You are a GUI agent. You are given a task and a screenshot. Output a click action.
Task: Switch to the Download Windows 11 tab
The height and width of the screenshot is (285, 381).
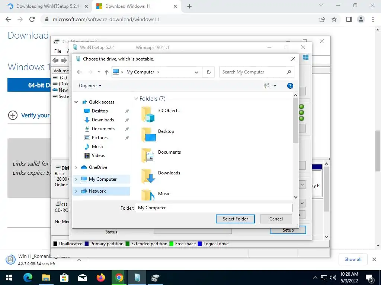[128, 6]
